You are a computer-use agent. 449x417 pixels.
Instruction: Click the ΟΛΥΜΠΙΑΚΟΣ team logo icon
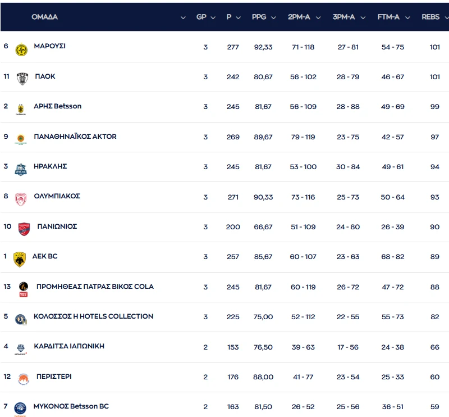pos(21,199)
